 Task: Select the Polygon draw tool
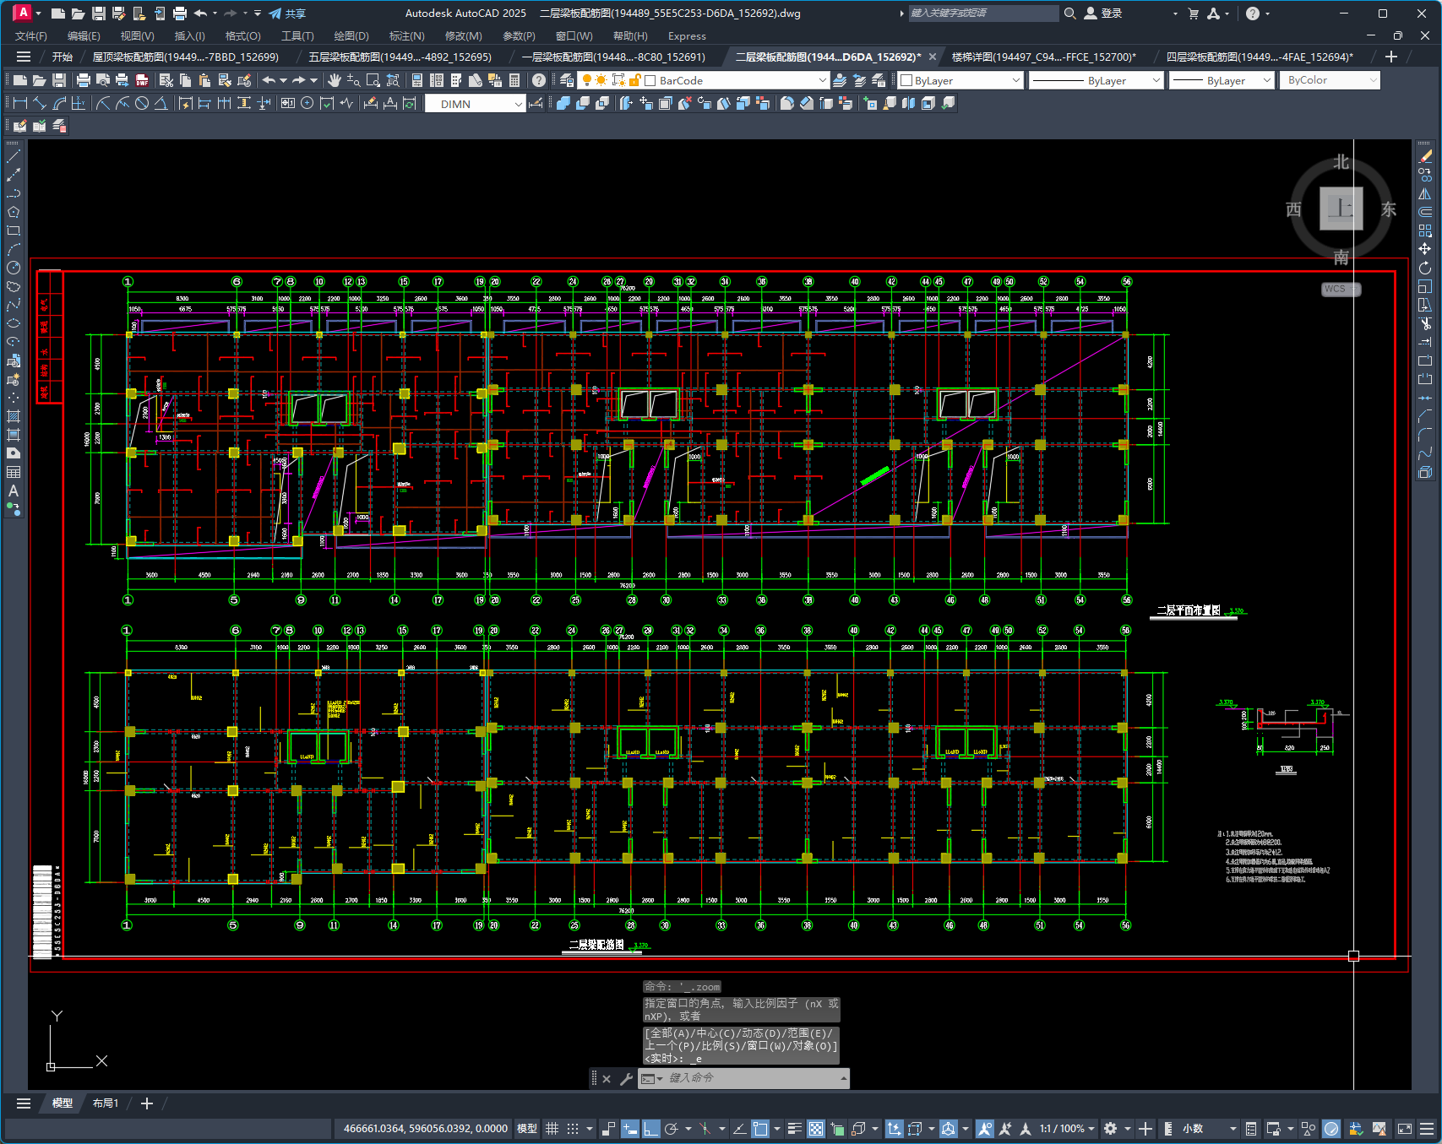tap(14, 212)
